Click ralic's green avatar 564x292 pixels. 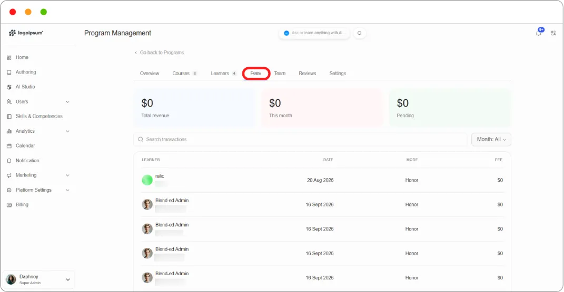pyautogui.click(x=147, y=180)
